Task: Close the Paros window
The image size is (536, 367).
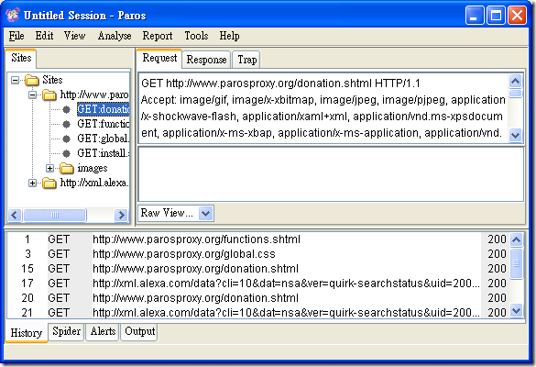Action: 517,15
